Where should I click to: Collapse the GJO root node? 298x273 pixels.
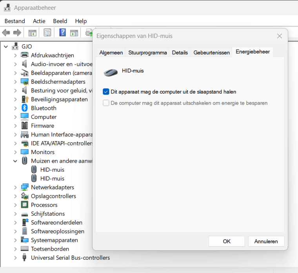click(x=6, y=47)
